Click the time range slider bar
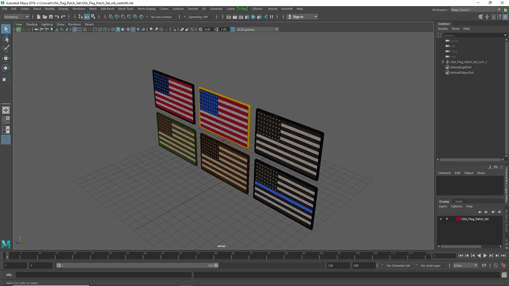 click(137, 265)
